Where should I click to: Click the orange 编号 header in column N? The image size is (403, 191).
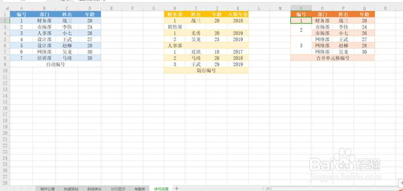tap(301, 15)
